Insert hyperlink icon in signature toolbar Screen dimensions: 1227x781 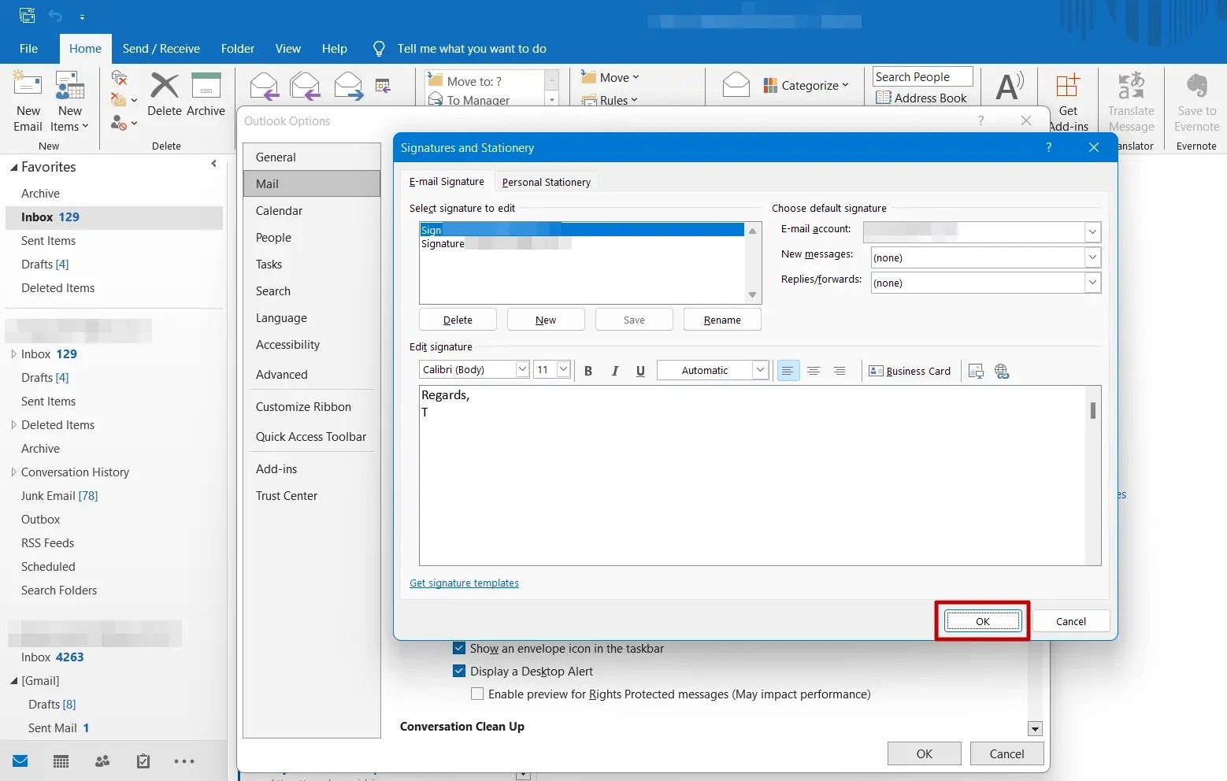[x=1002, y=371]
